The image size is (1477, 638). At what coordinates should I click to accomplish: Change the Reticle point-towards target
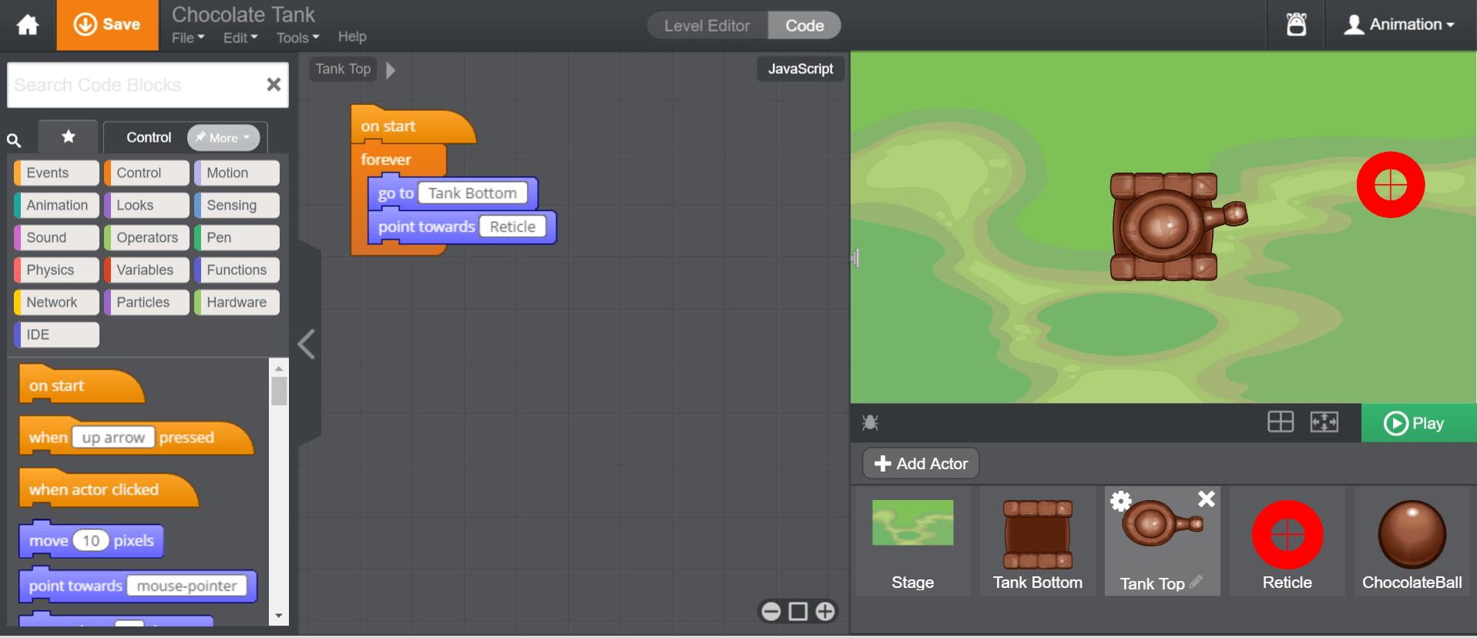pyautogui.click(x=512, y=227)
